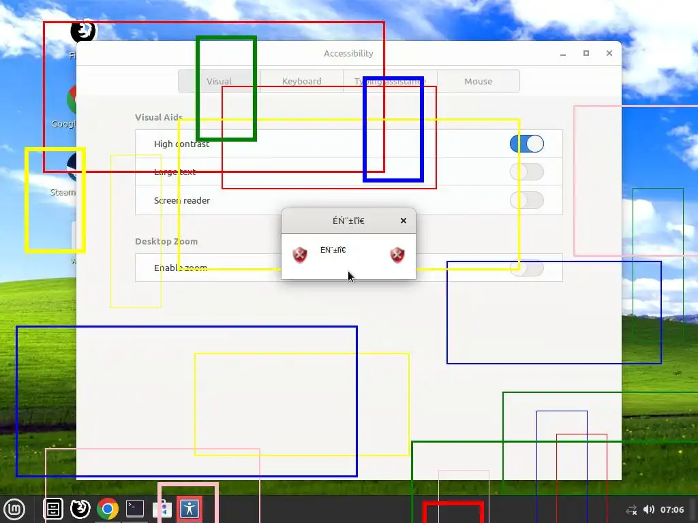Click the Accessibility app in the panel
This screenshot has height=523, width=698.
pos(189,508)
